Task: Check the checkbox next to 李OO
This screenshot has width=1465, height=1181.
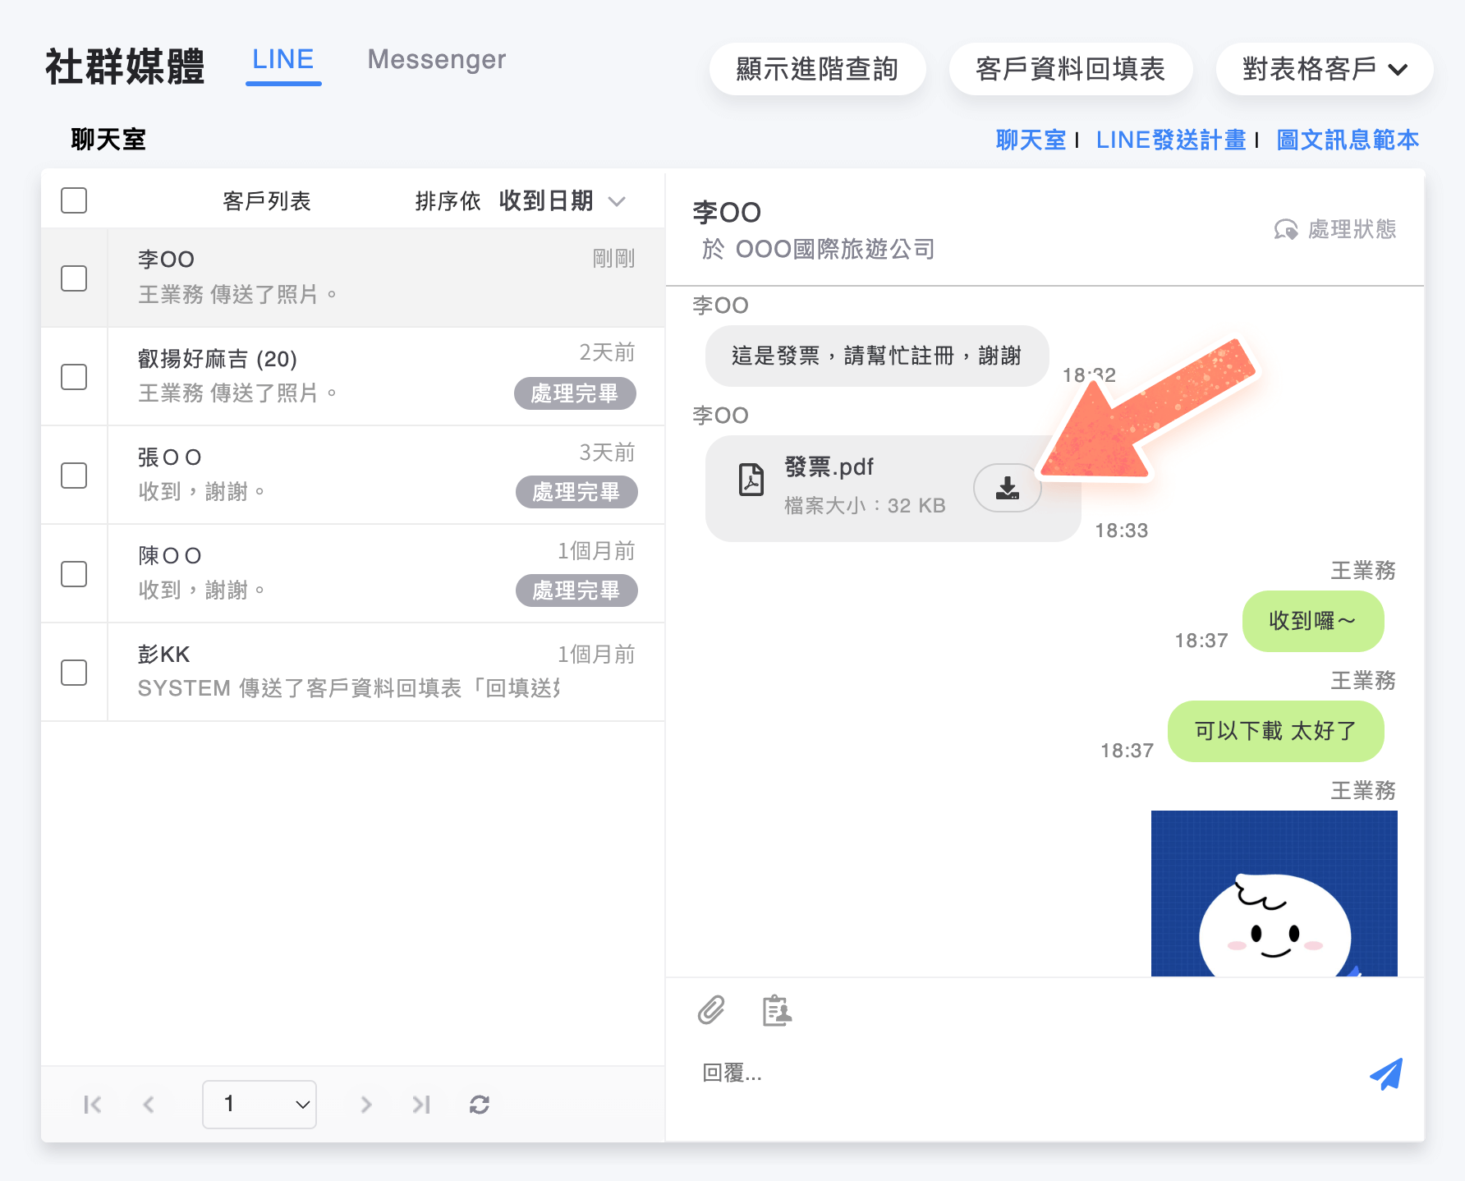Action: click(73, 278)
